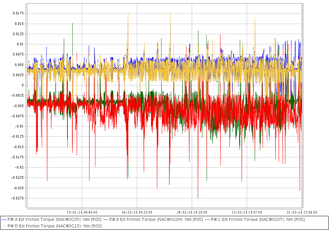Click the 0.0075 y-axis value
Screen dimensions: 329x230
pyautogui.click(x=18, y=55)
